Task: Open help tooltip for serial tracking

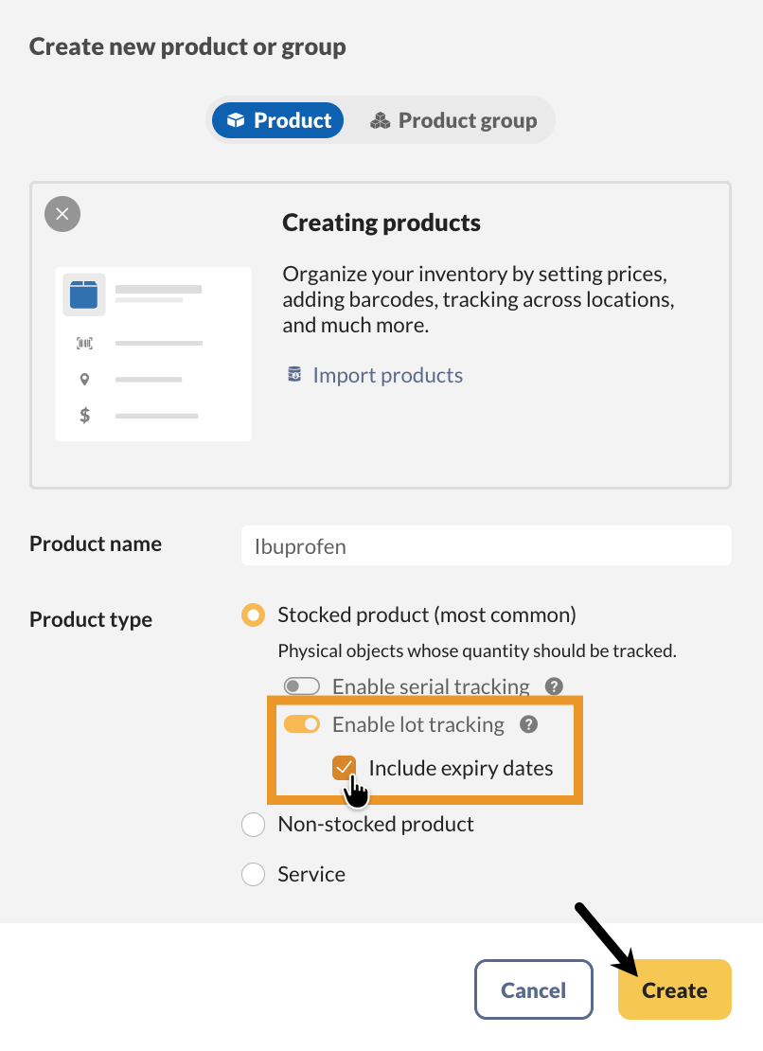Action: click(x=554, y=686)
